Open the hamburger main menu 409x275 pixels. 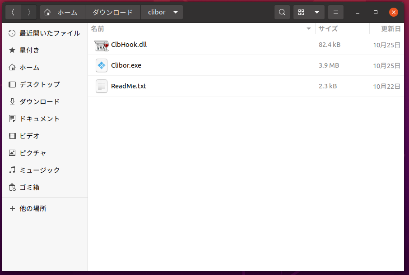tap(336, 12)
